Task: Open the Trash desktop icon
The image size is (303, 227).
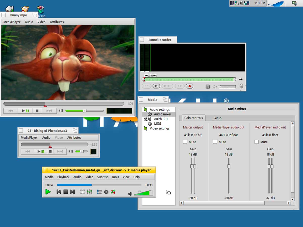Action: pyautogui.click(x=41, y=11)
